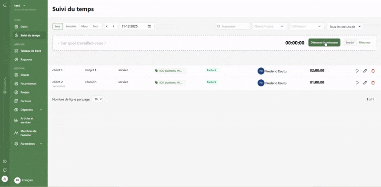Click Démarrer le minuteur button
Viewport: 381px width, 187px height.
tap(324, 42)
